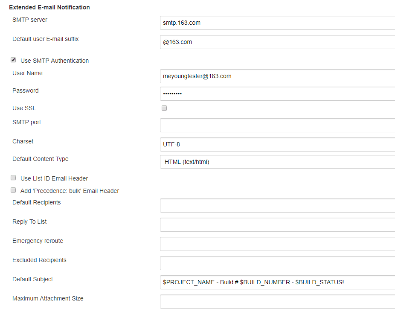Uncheck Use SMTP Authentication
The width and height of the screenshot is (395, 312).
[x=13, y=60]
